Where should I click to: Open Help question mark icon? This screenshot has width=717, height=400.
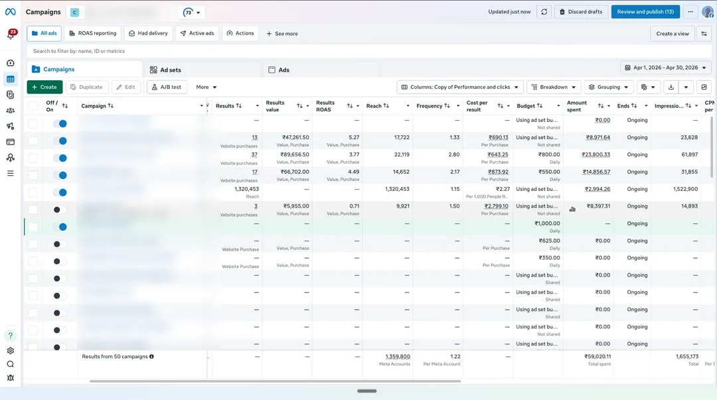11,336
